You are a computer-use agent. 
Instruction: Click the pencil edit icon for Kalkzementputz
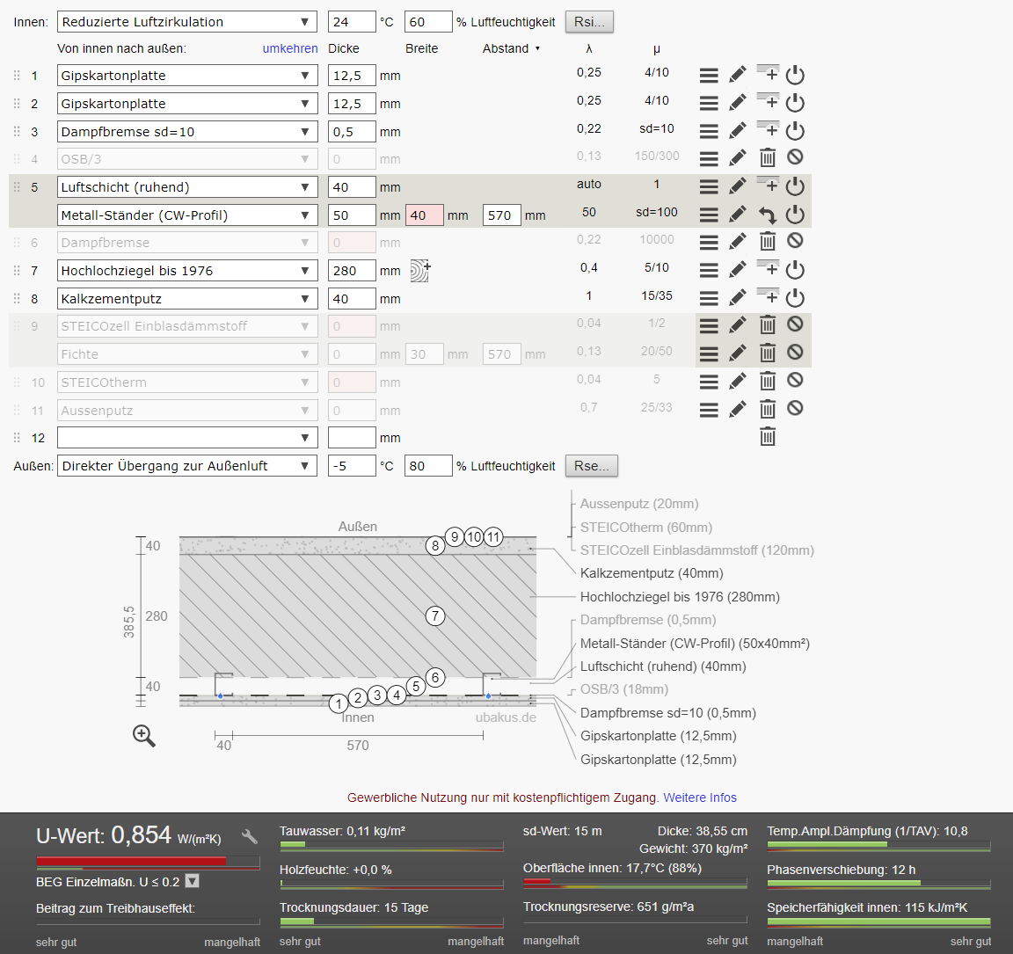point(738,297)
